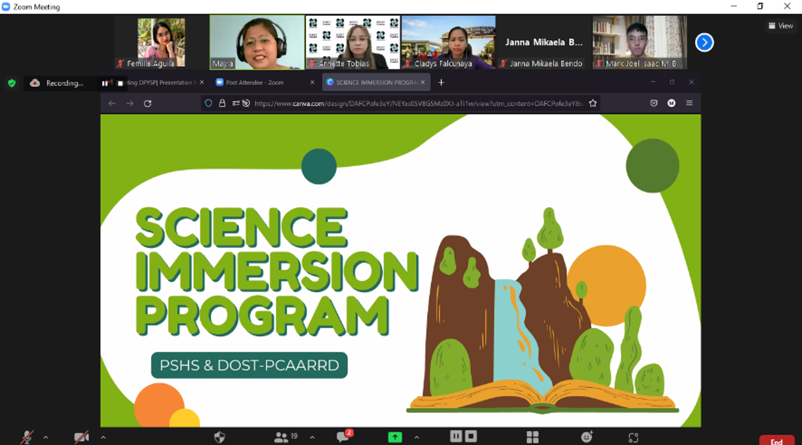Expand share screen options arrow
This screenshot has height=445, width=802.
[x=417, y=437]
